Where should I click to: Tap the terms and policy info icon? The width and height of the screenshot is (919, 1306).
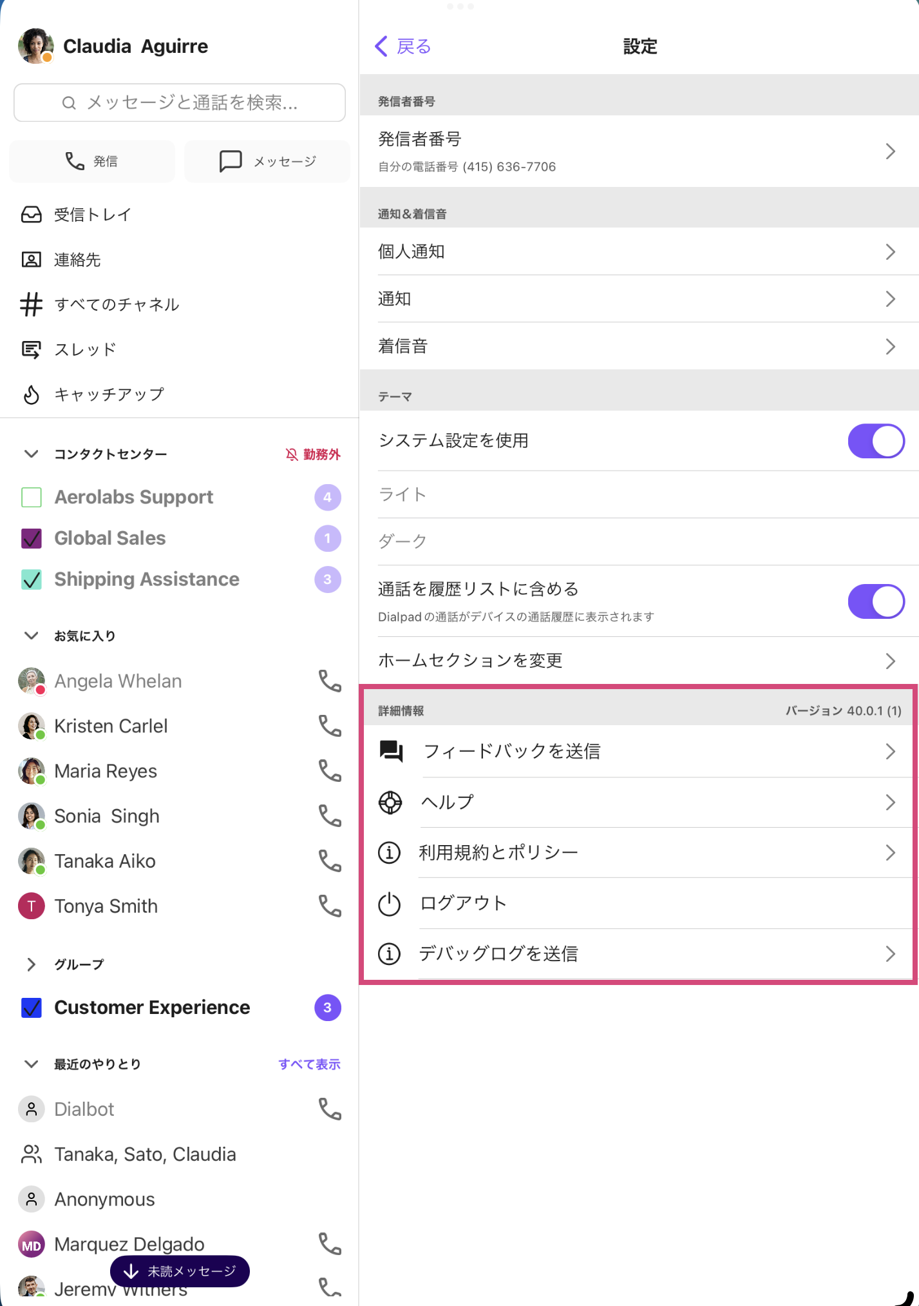click(389, 853)
